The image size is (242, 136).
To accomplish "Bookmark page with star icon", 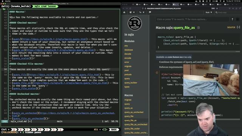I will coord(217,8).
